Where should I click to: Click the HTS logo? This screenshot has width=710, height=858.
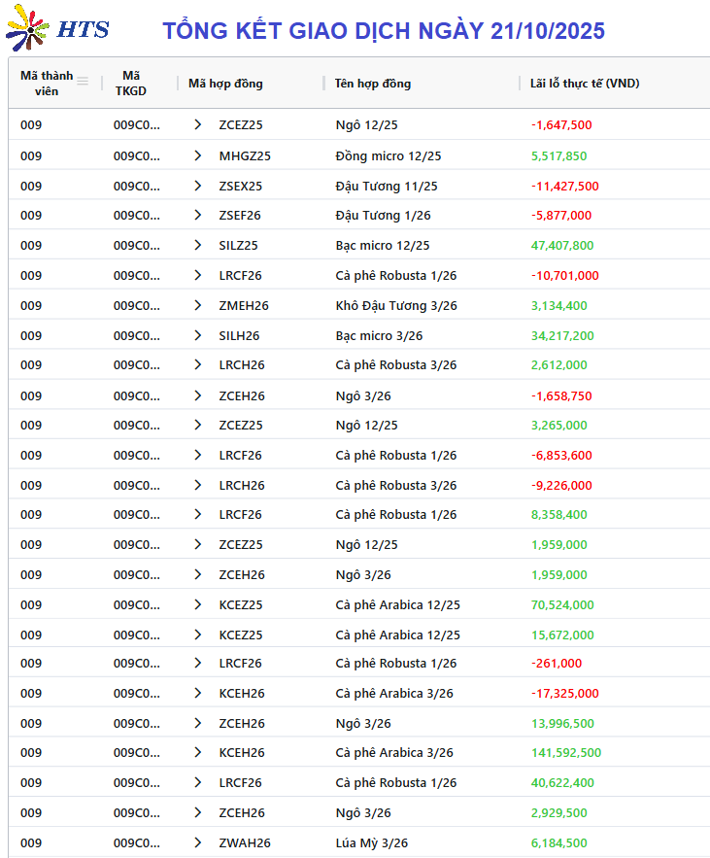[56, 29]
